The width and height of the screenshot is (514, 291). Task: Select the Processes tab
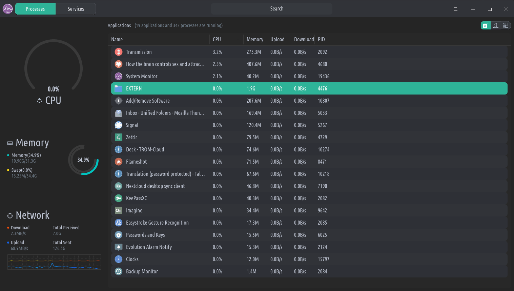tap(35, 9)
